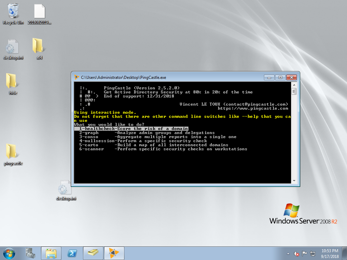Open Windows Explorer from the taskbar
Image resolution: width=347 pixels, height=260 pixels.
(51, 253)
